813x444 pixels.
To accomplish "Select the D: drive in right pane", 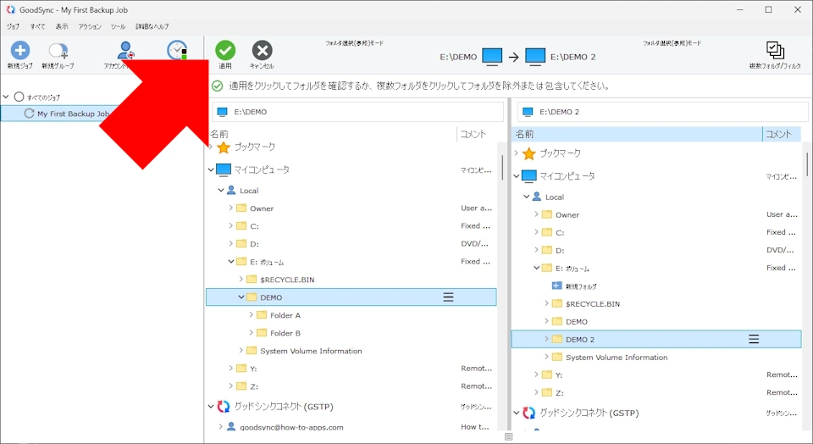I will coord(560,251).
